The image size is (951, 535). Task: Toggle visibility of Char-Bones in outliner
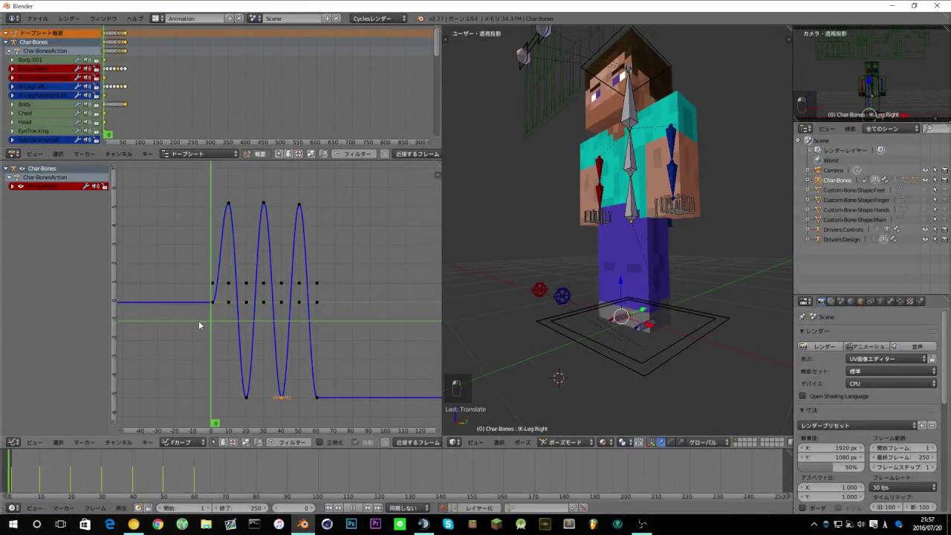tap(925, 180)
